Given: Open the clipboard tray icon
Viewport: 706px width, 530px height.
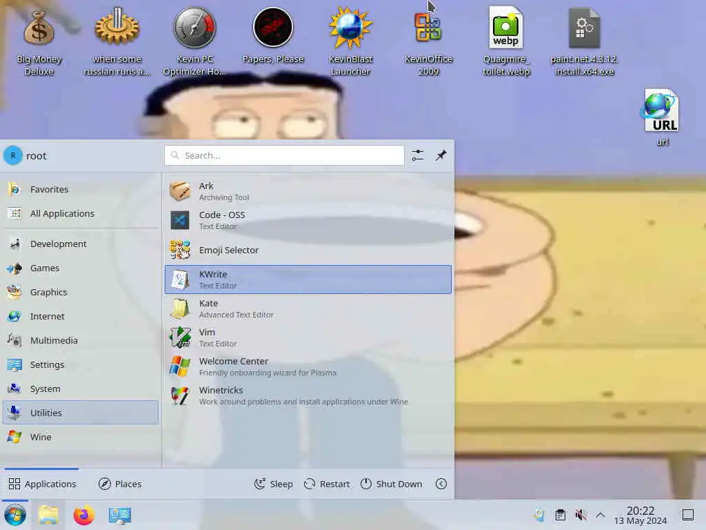Looking at the screenshot, I should [560, 515].
